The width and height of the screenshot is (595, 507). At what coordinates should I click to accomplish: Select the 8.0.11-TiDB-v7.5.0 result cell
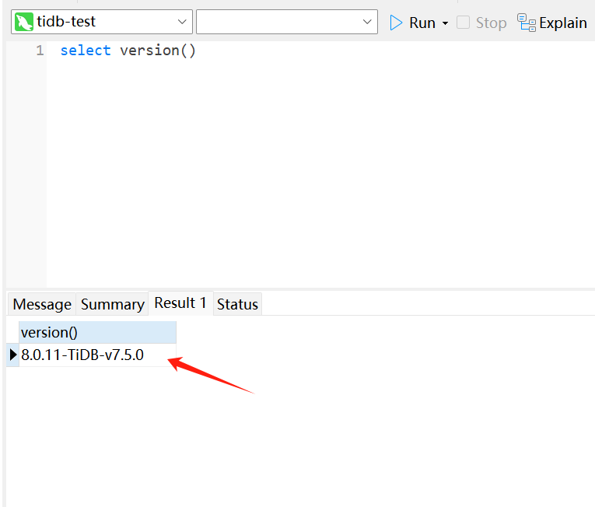point(97,355)
